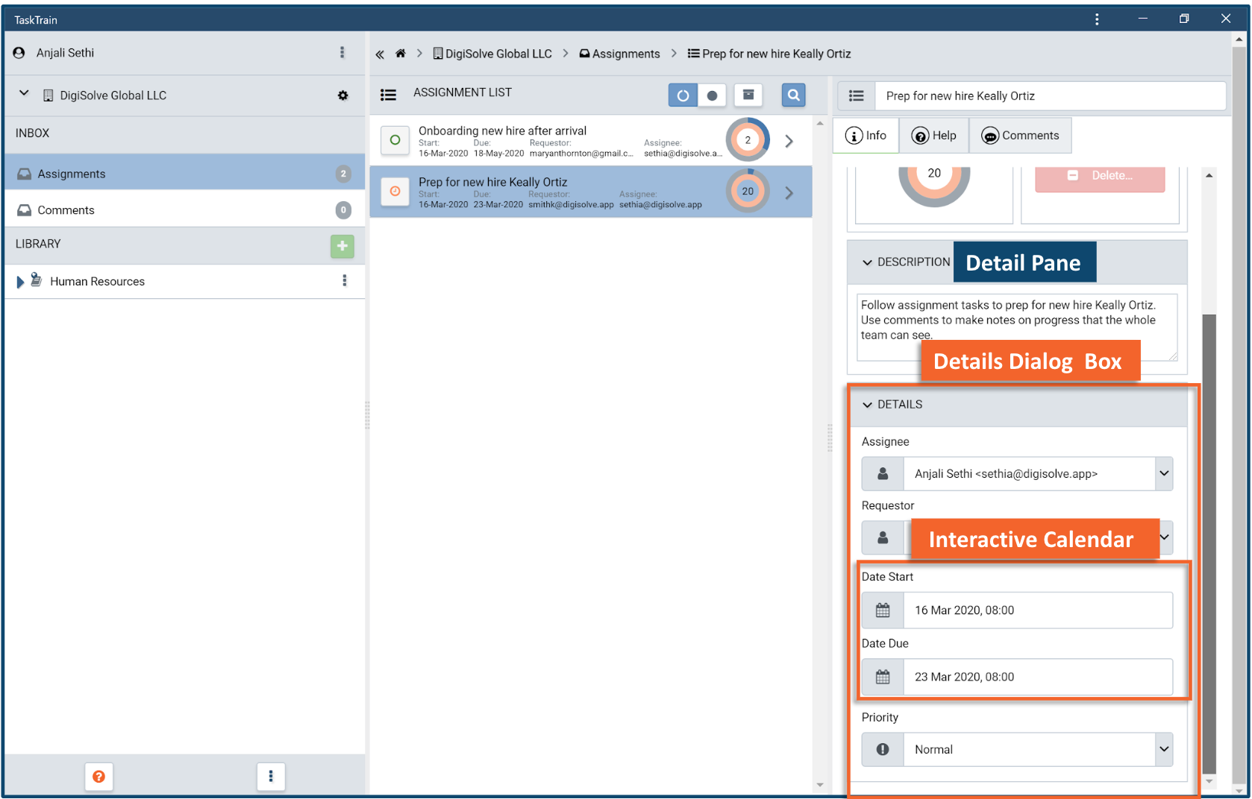Image resolution: width=1252 pixels, height=799 pixels.
Task: Click the Date Due calendar icon
Action: [883, 677]
